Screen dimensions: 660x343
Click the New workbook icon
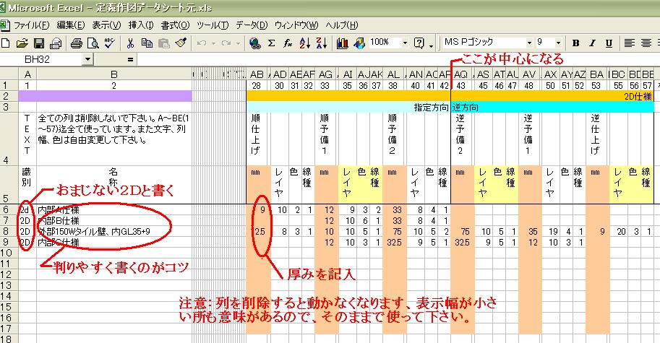point(6,43)
